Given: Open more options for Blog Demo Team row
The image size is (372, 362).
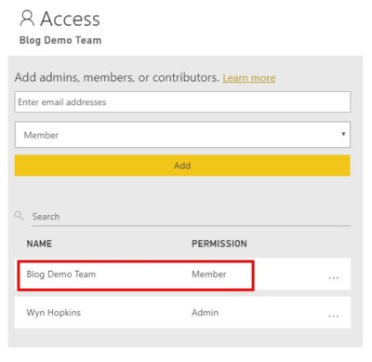Looking at the screenshot, I should pyautogui.click(x=334, y=277).
